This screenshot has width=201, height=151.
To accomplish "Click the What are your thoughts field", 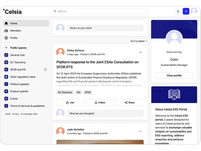I will [105, 114].
